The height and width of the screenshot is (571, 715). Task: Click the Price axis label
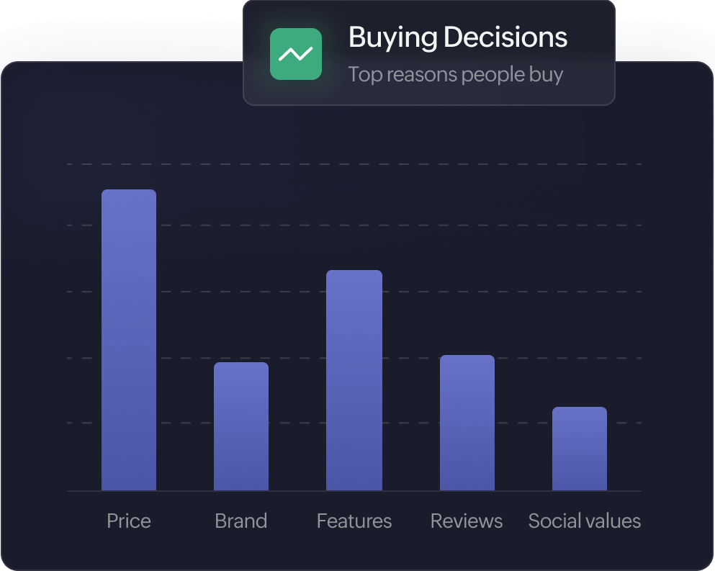(x=129, y=521)
